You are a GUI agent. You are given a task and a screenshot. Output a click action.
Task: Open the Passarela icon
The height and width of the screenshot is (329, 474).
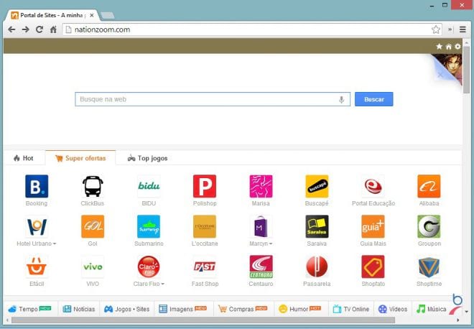[317, 267]
